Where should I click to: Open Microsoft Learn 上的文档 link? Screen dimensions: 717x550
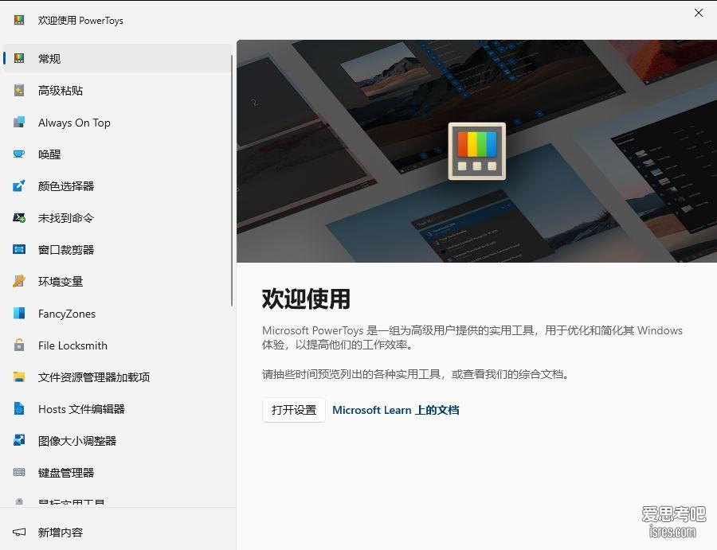[395, 410]
